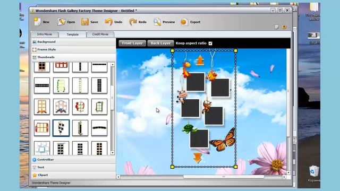Expand the Clipart section

point(73,175)
